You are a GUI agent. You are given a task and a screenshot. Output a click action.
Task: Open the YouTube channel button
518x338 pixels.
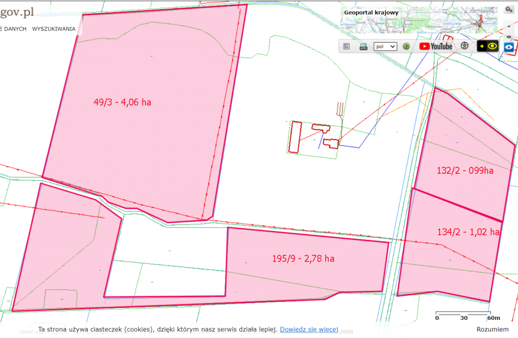pos(436,46)
